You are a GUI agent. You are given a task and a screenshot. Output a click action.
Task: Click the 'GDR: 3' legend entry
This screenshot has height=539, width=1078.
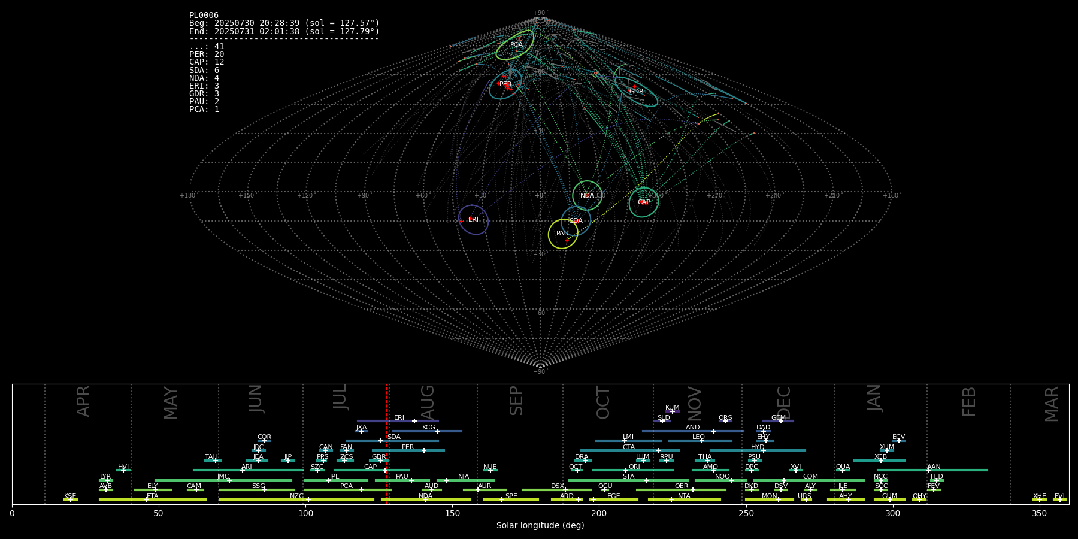click(204, 94)
